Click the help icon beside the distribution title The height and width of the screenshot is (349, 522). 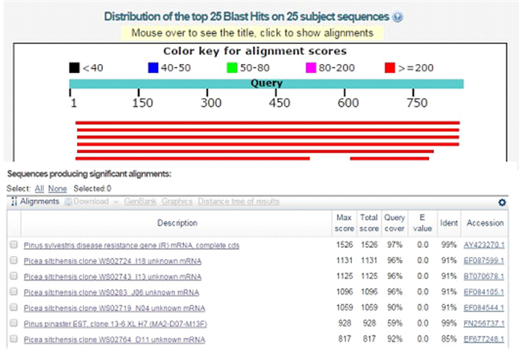[398, 16]
